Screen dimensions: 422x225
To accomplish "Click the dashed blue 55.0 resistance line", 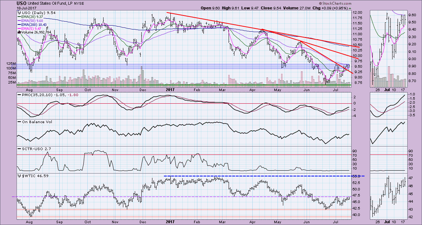I will (264, 176).
